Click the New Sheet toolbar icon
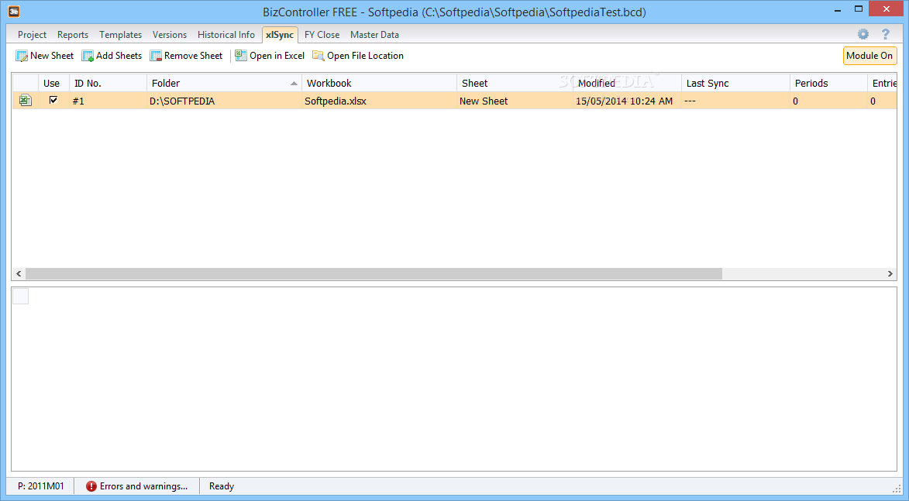This screenshot has height=501, width=909. (x=22, y=56)
